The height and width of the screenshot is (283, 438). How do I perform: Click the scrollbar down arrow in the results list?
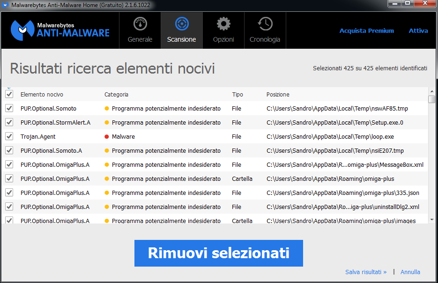pyautogui.click(x=432, y=220)
